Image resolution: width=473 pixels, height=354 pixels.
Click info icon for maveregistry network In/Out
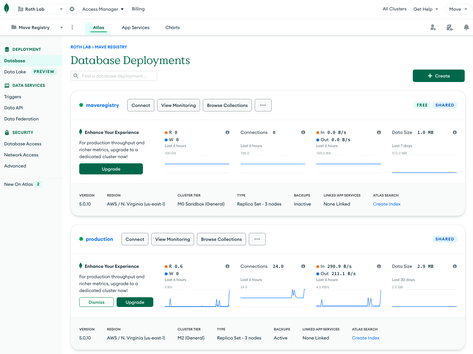point(379,132)
